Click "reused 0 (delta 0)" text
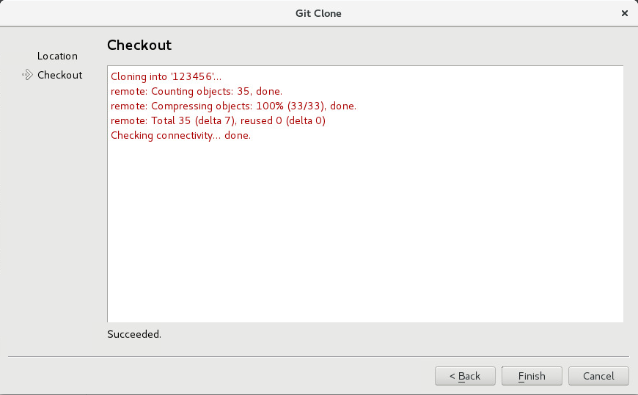This screenshot has width=638, height=395. click(x=283, y=120)
